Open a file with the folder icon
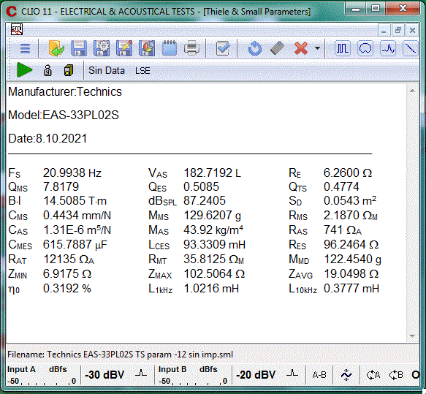 point(56,48)
